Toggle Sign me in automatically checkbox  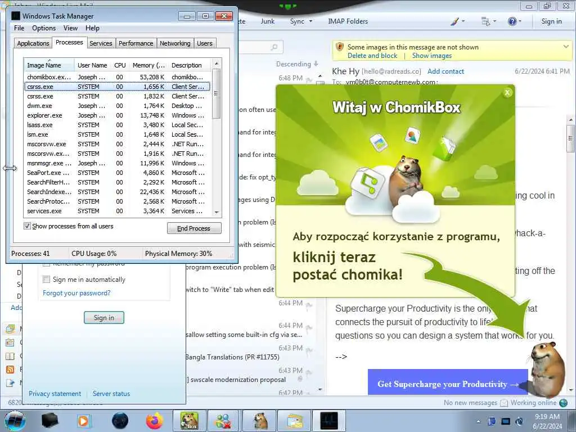pyautogui.click(x=46, y=279)
